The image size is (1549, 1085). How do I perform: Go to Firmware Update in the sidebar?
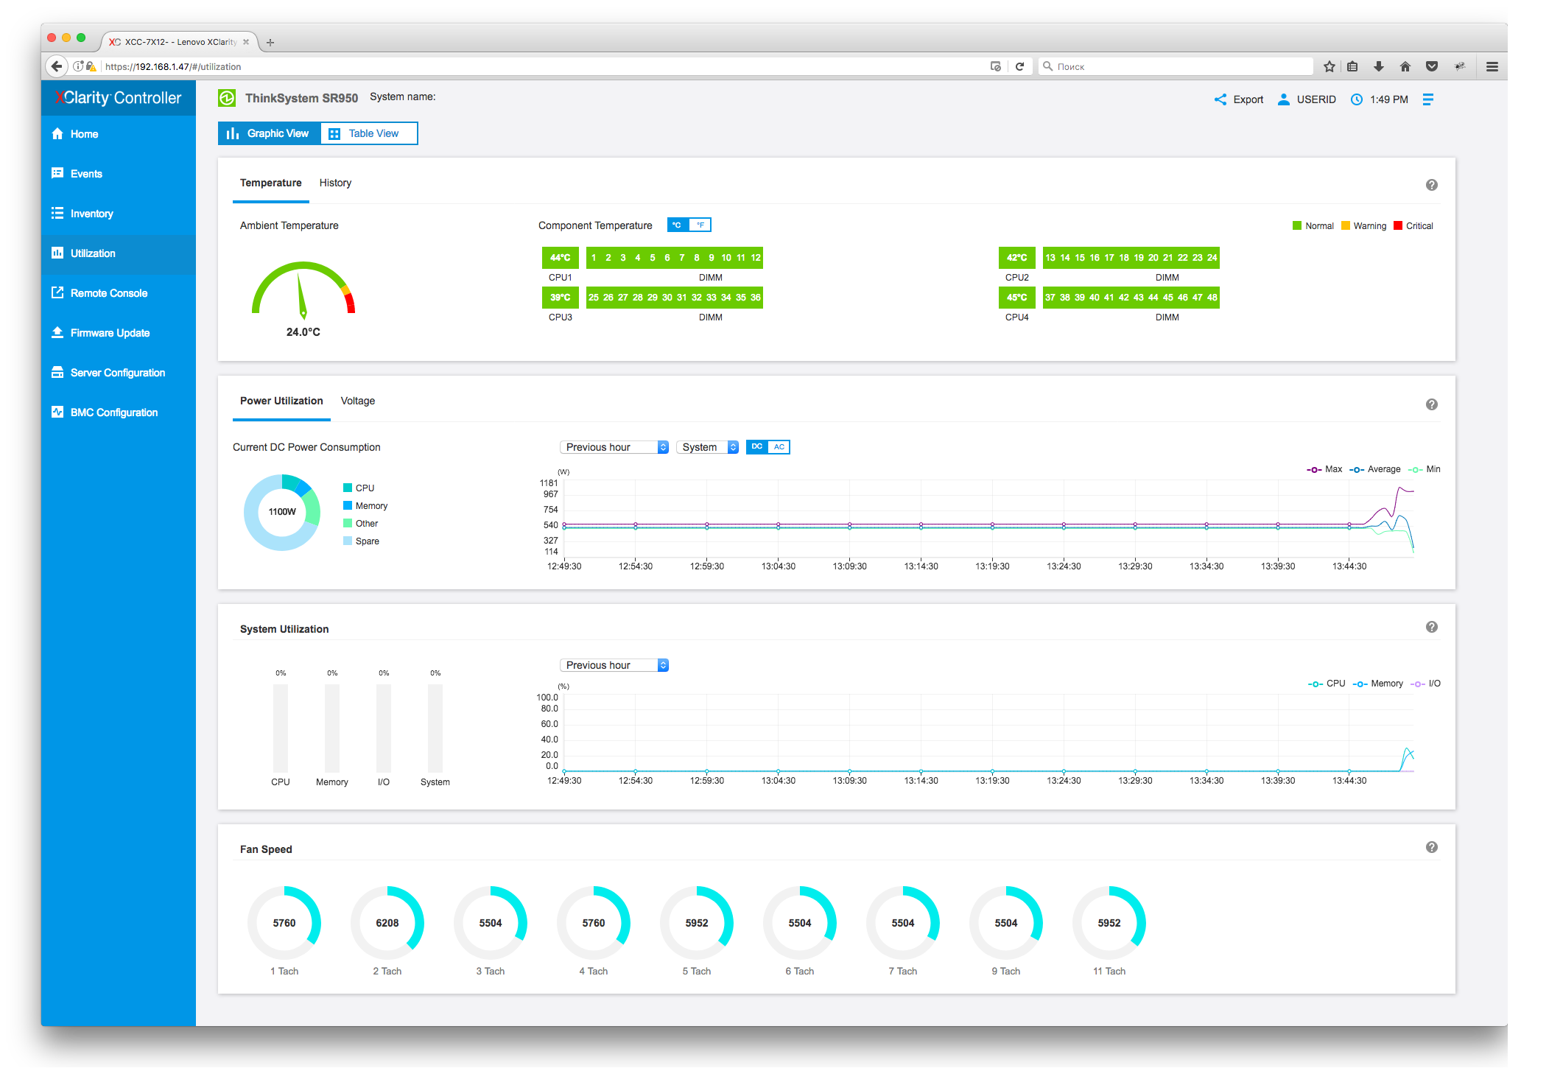109,333
